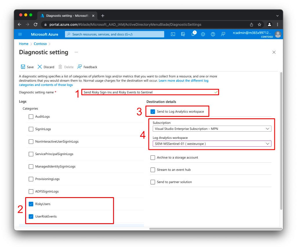Open the top bar feedback icon

click(223, 34)
